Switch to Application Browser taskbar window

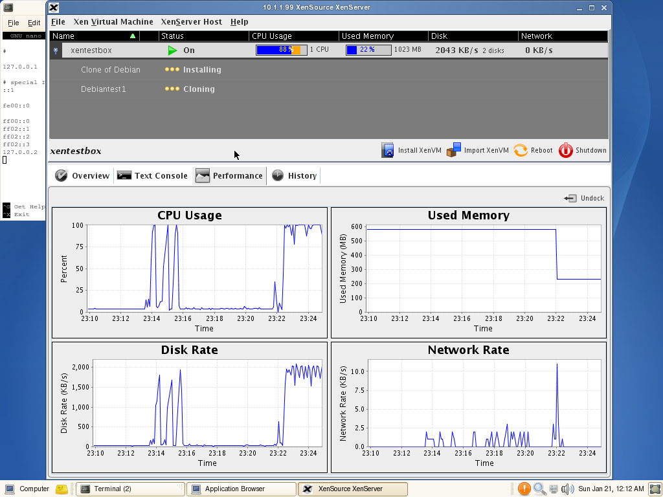242,489
